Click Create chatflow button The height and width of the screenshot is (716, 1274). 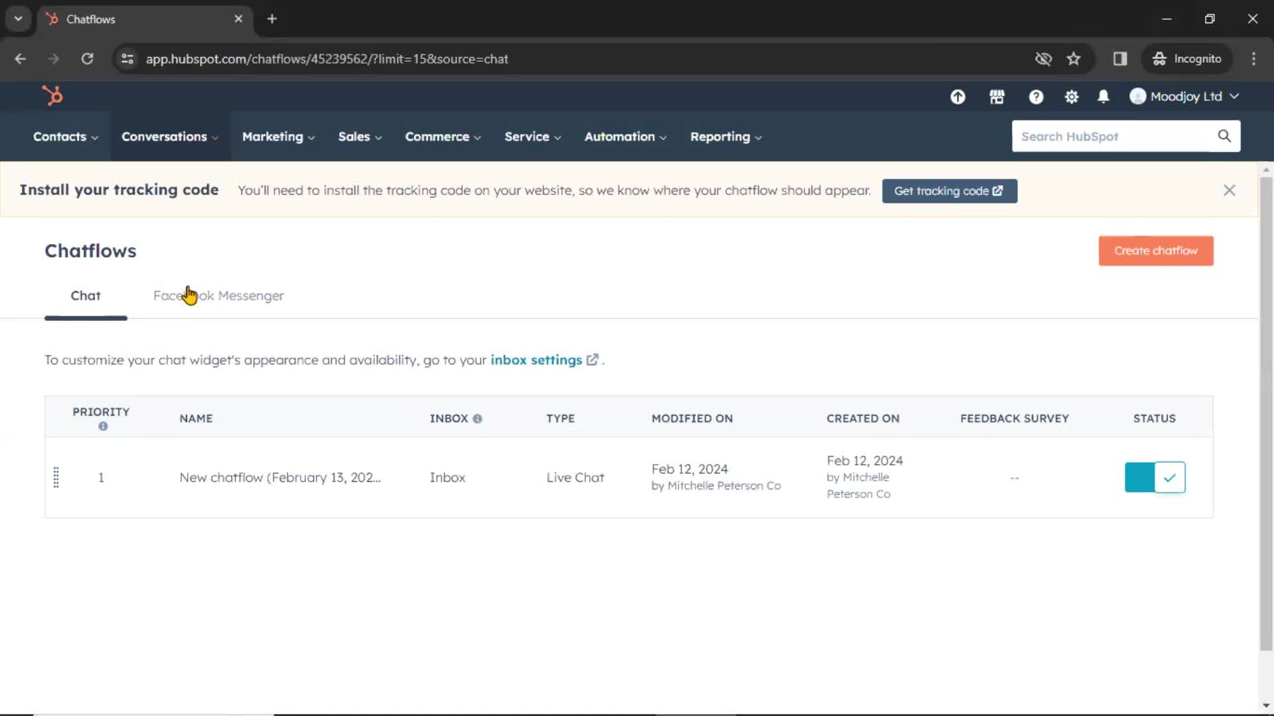1156,251
